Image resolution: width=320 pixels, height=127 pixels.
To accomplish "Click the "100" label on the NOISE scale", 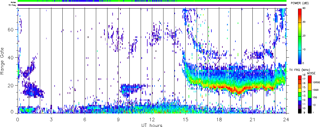I will click(x=315, y=98).
